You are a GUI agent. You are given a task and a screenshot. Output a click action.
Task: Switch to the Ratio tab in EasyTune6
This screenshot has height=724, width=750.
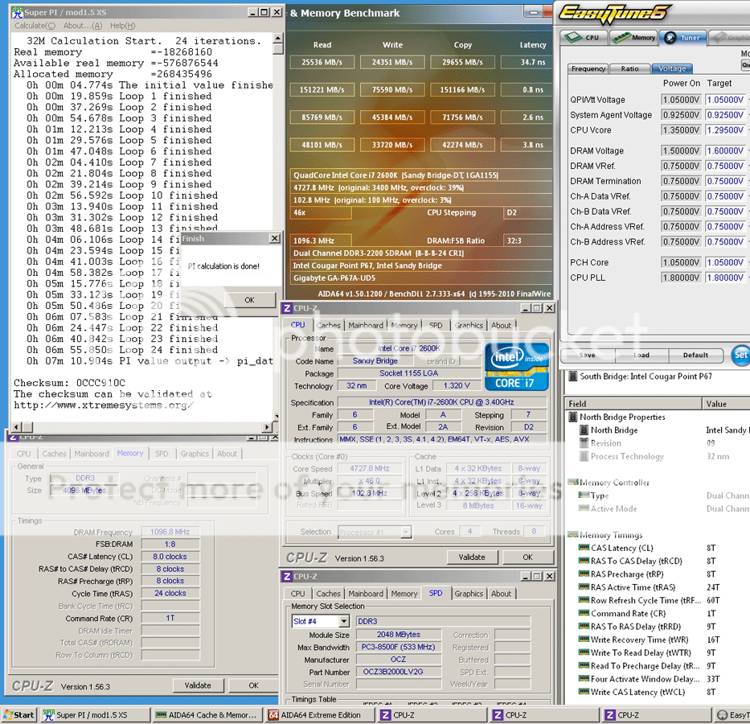[x=629, y=69]
